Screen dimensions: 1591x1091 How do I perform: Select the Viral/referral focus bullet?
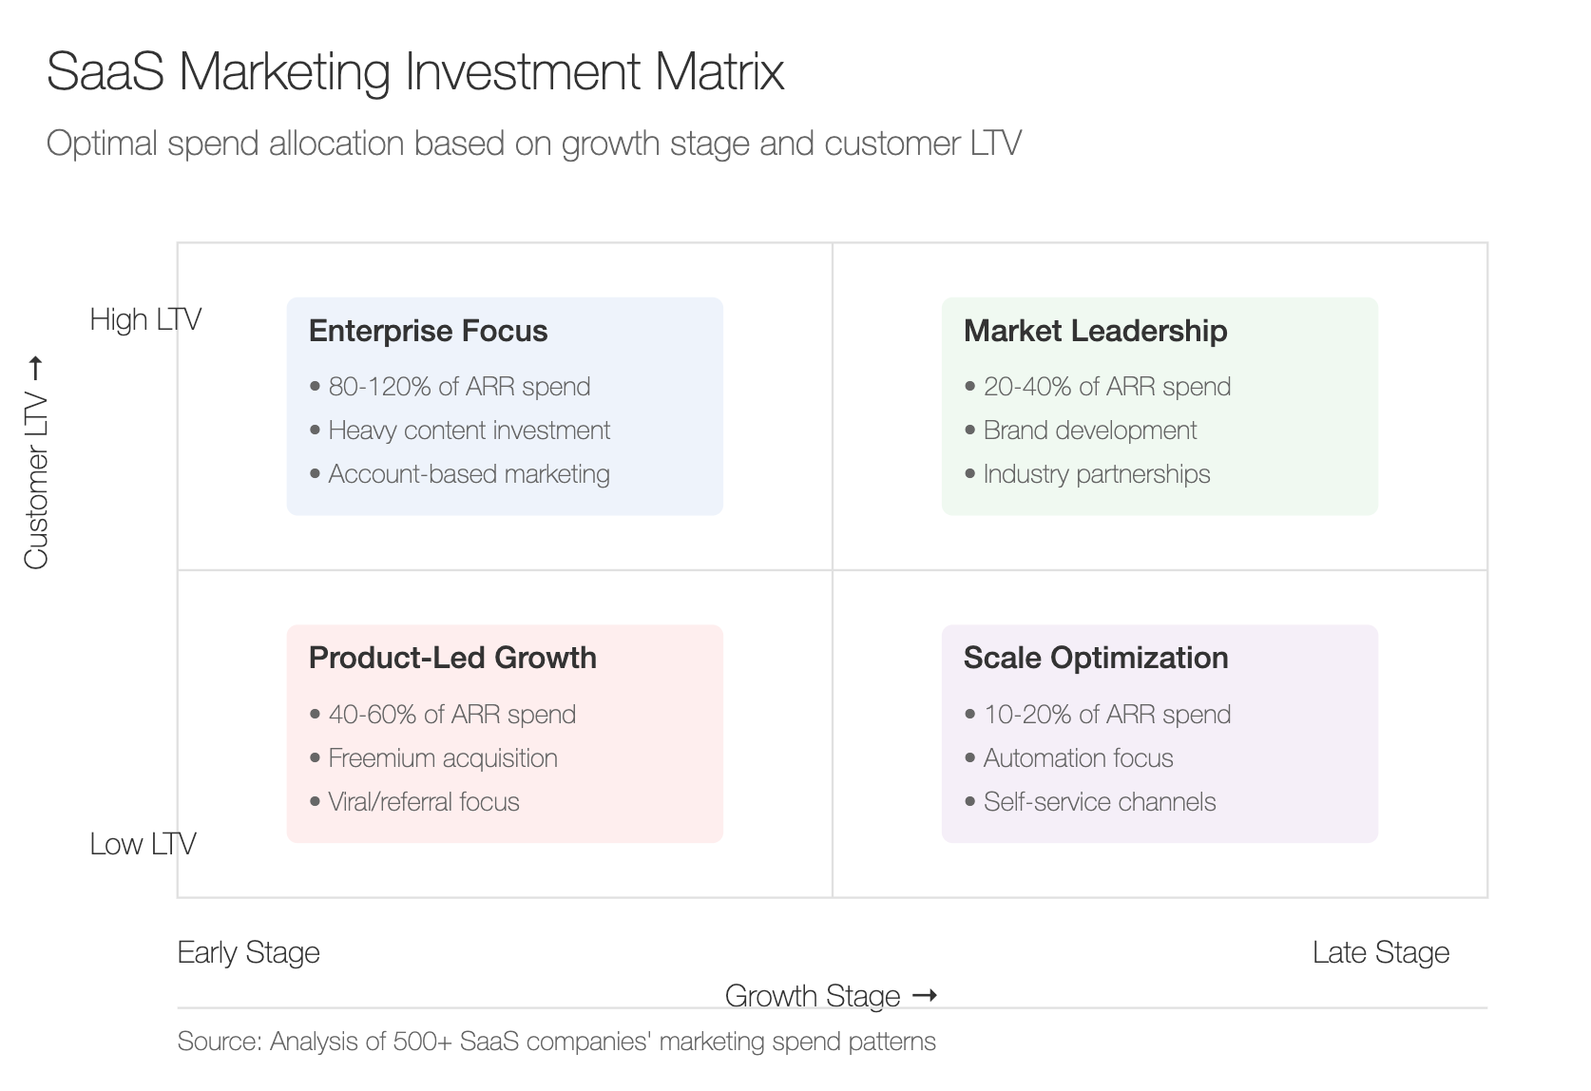click(414, 802)
